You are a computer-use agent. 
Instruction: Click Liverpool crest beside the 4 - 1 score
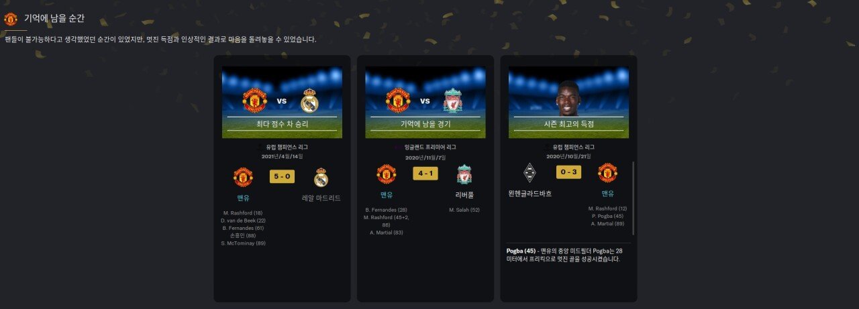464,174
